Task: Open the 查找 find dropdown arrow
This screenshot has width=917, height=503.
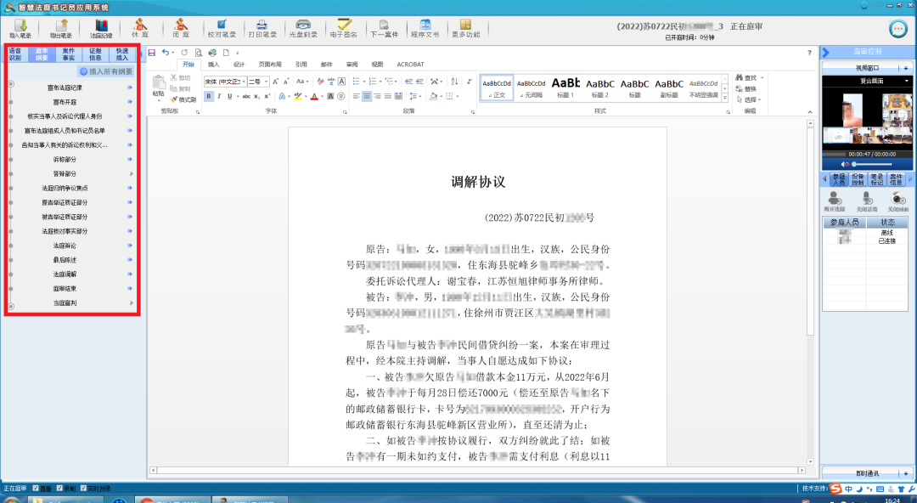Action: pos(762,78)
